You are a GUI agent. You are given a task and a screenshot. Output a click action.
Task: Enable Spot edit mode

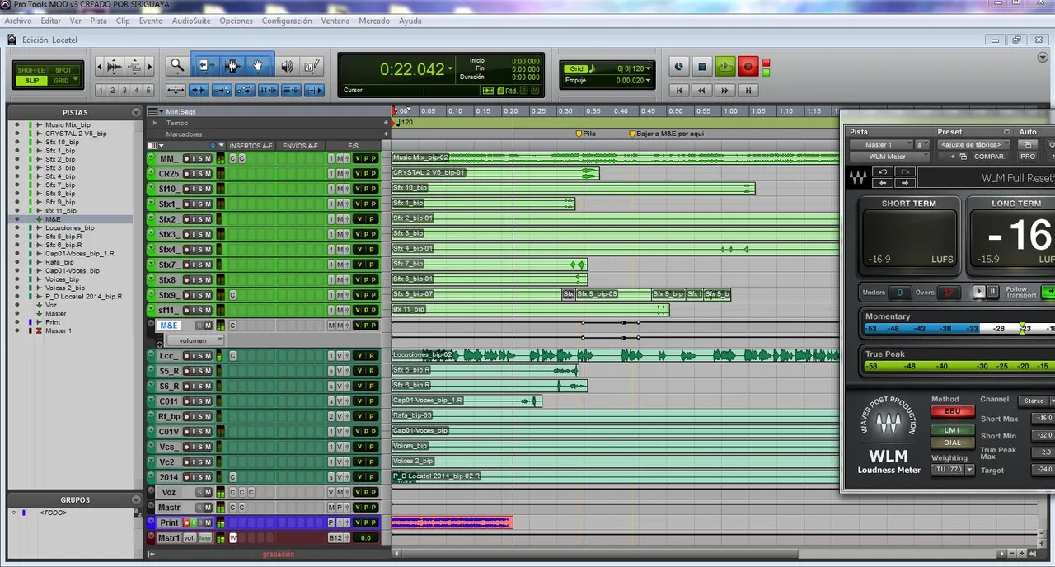point(63,70)
